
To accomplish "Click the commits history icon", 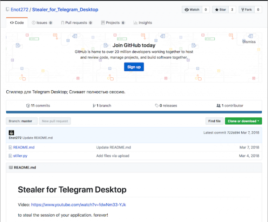I will [27, 106].
